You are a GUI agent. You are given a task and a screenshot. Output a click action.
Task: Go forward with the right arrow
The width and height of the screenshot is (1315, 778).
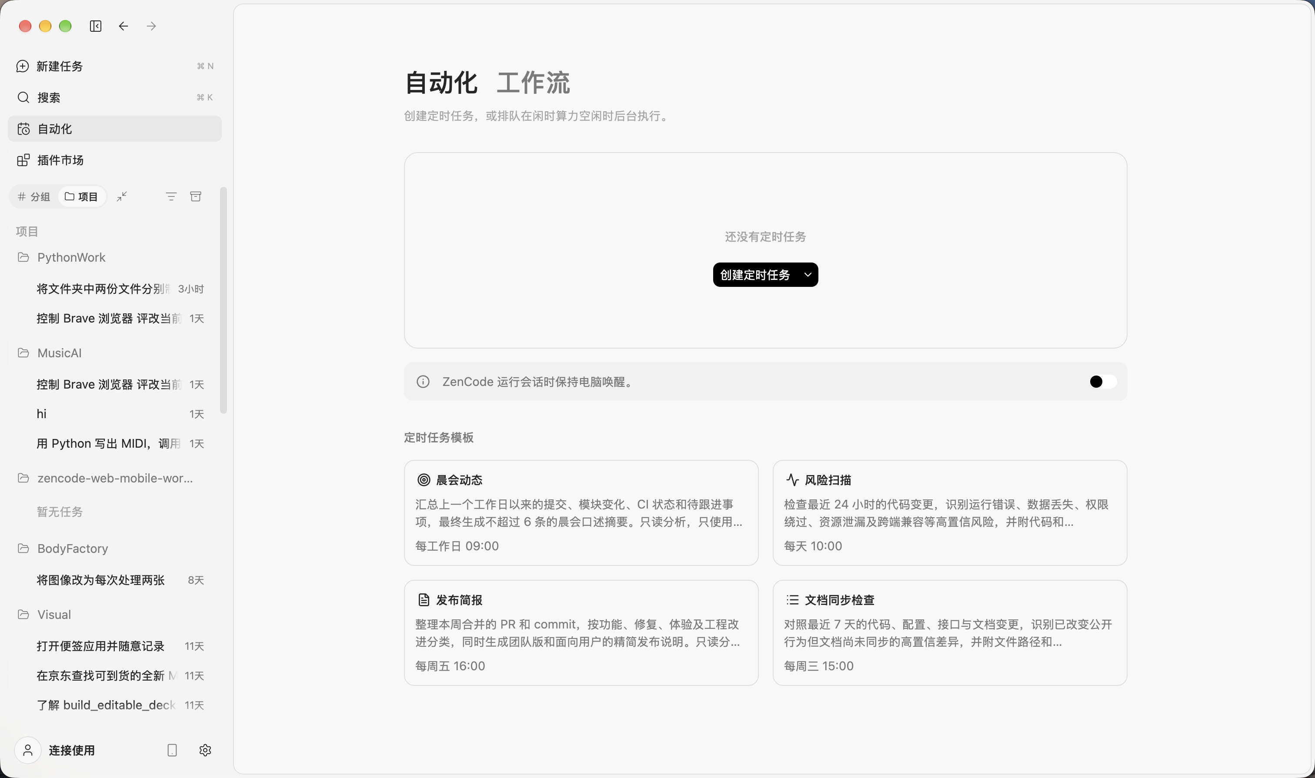[151, 26]
